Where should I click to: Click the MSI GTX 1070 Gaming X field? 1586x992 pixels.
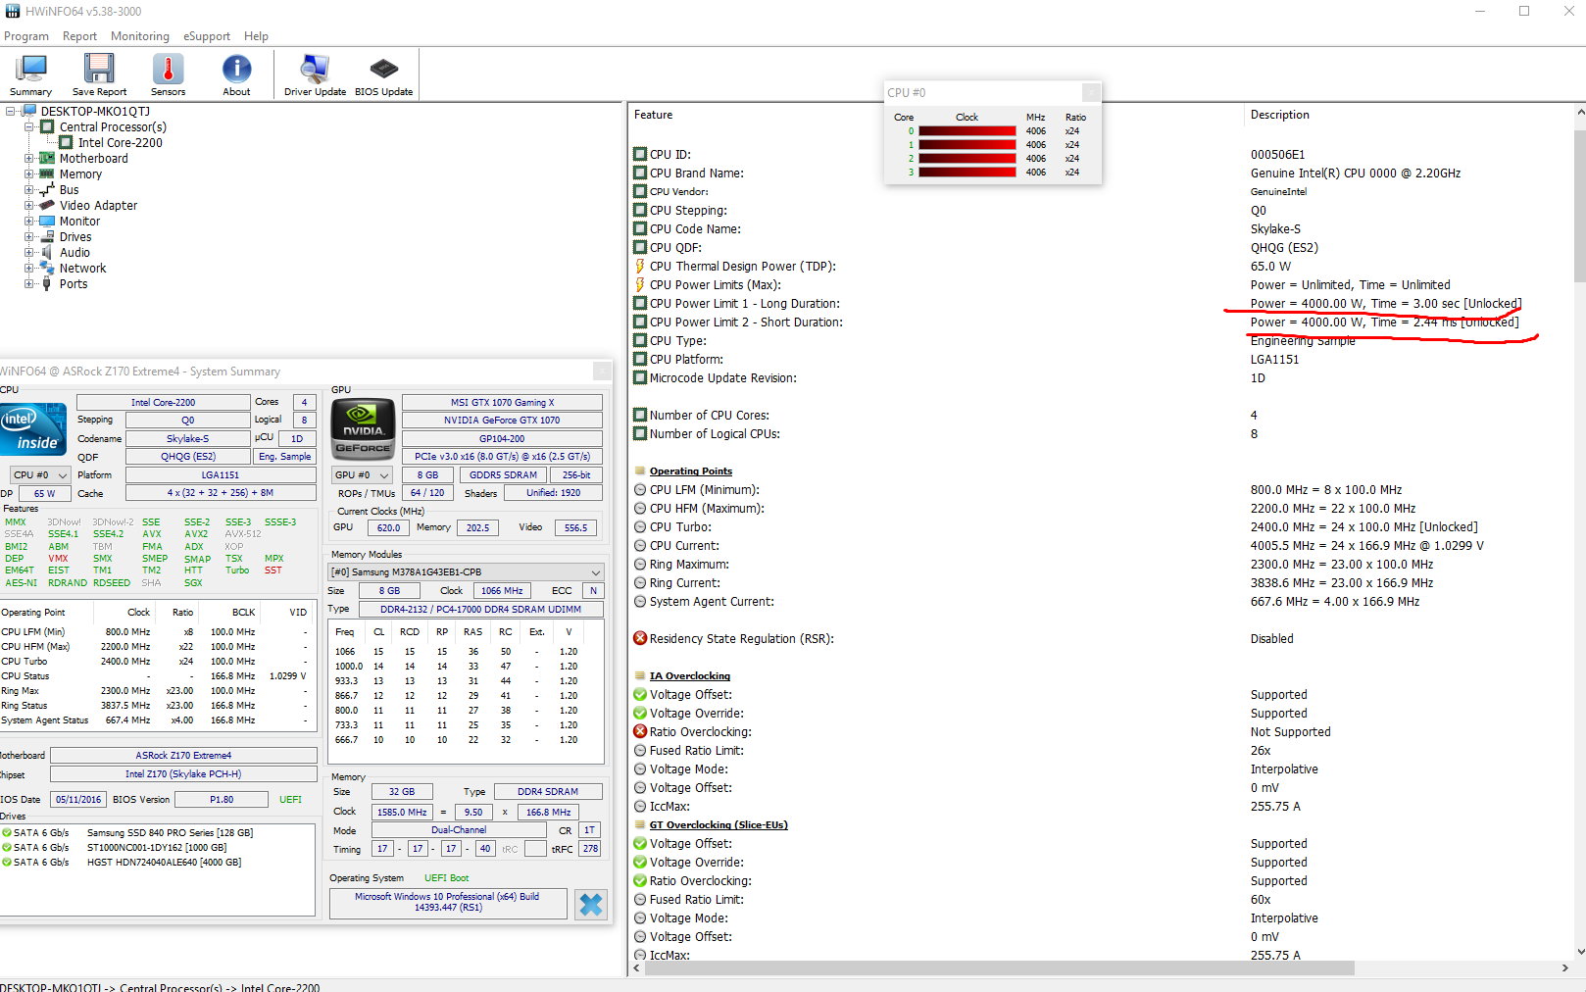click(502, 402)
